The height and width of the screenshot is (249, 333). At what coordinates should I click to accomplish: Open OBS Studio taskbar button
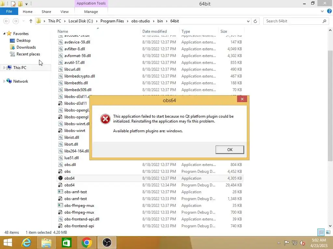point(107,243)
